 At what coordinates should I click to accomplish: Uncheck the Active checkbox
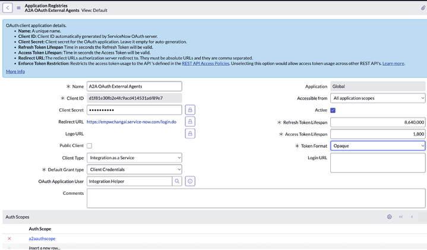333,110
